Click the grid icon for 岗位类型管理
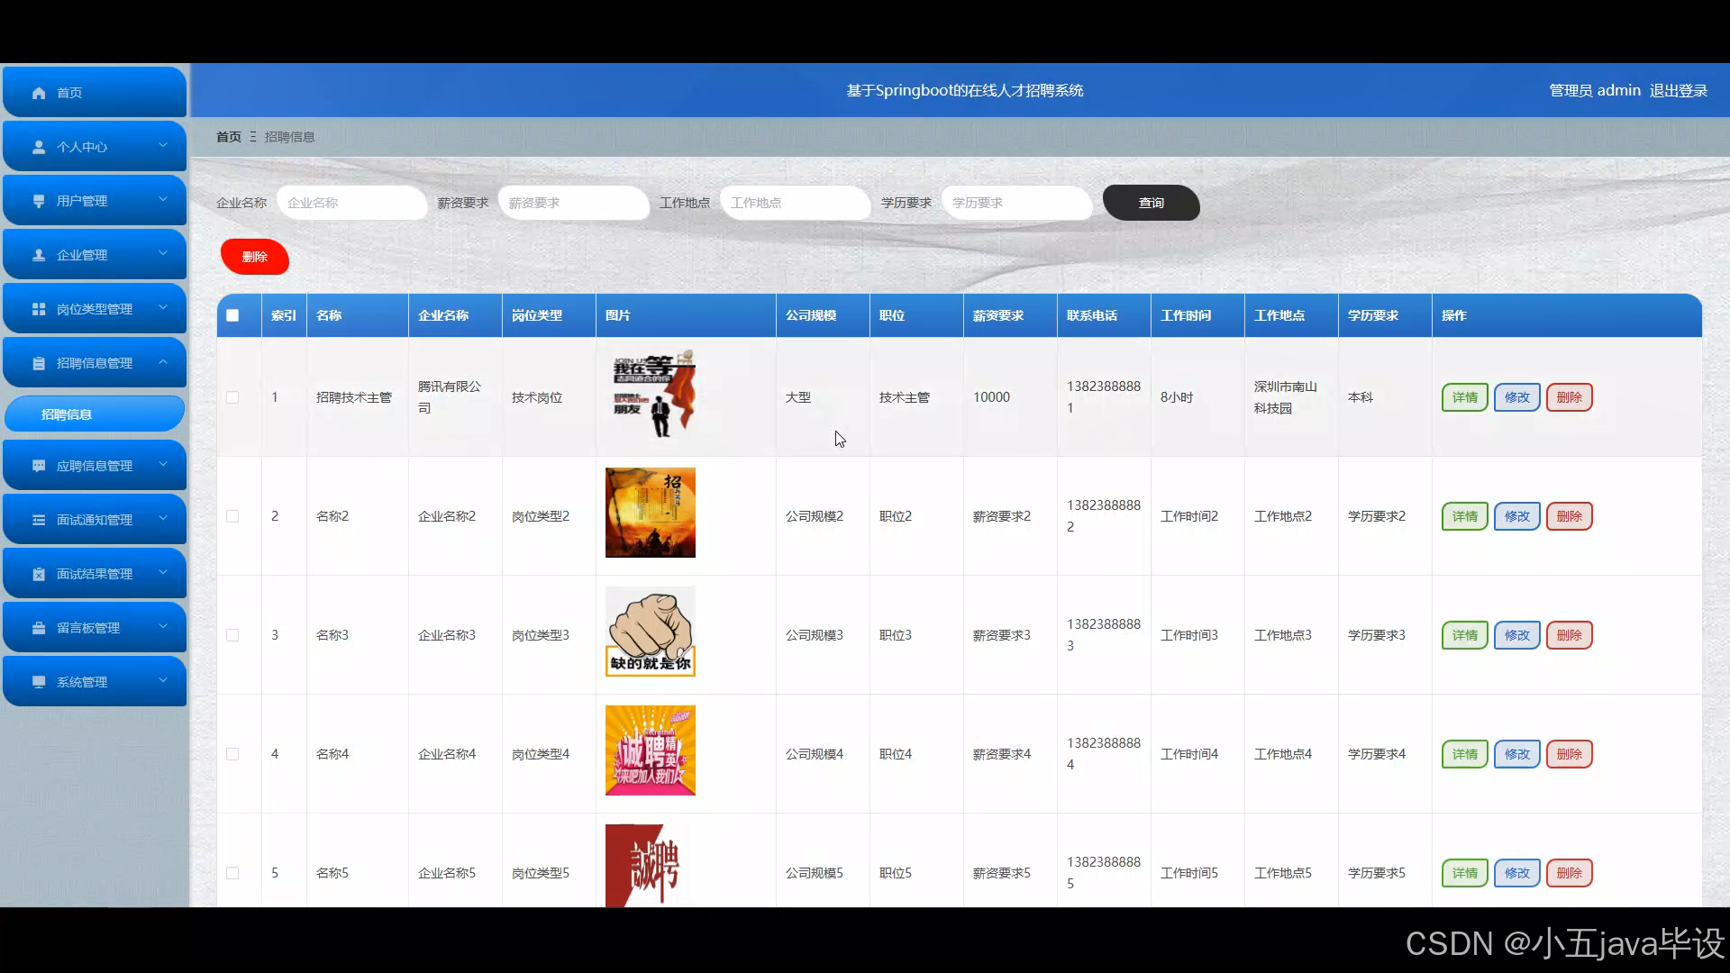This screenshot has width=1730, height=973. [x=39, y=309]
